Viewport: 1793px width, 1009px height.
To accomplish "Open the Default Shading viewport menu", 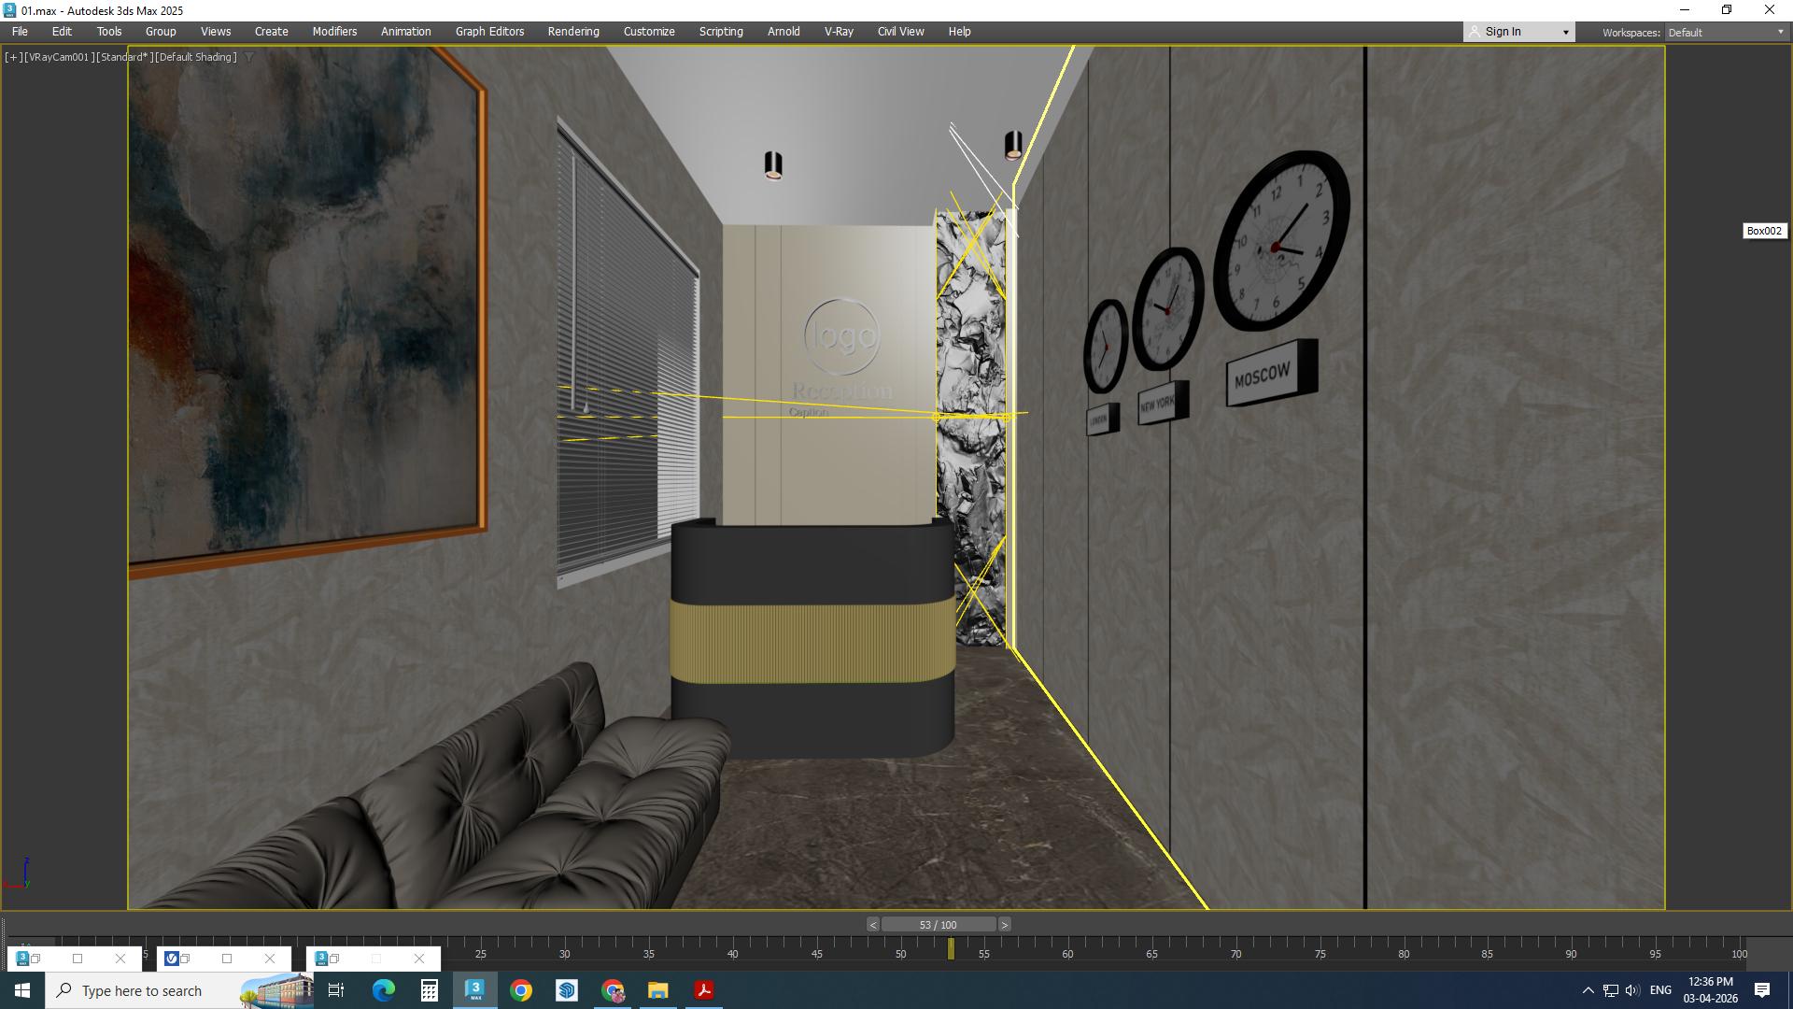I will click(195, 57).
